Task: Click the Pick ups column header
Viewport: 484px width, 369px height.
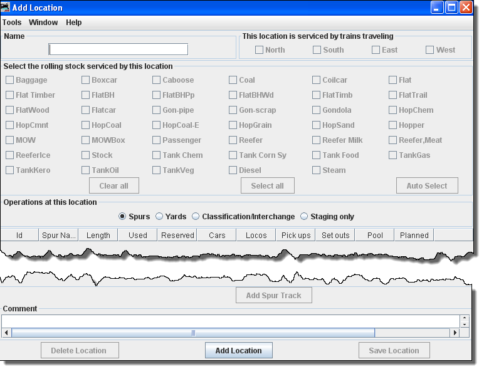Action: [296, 236]
